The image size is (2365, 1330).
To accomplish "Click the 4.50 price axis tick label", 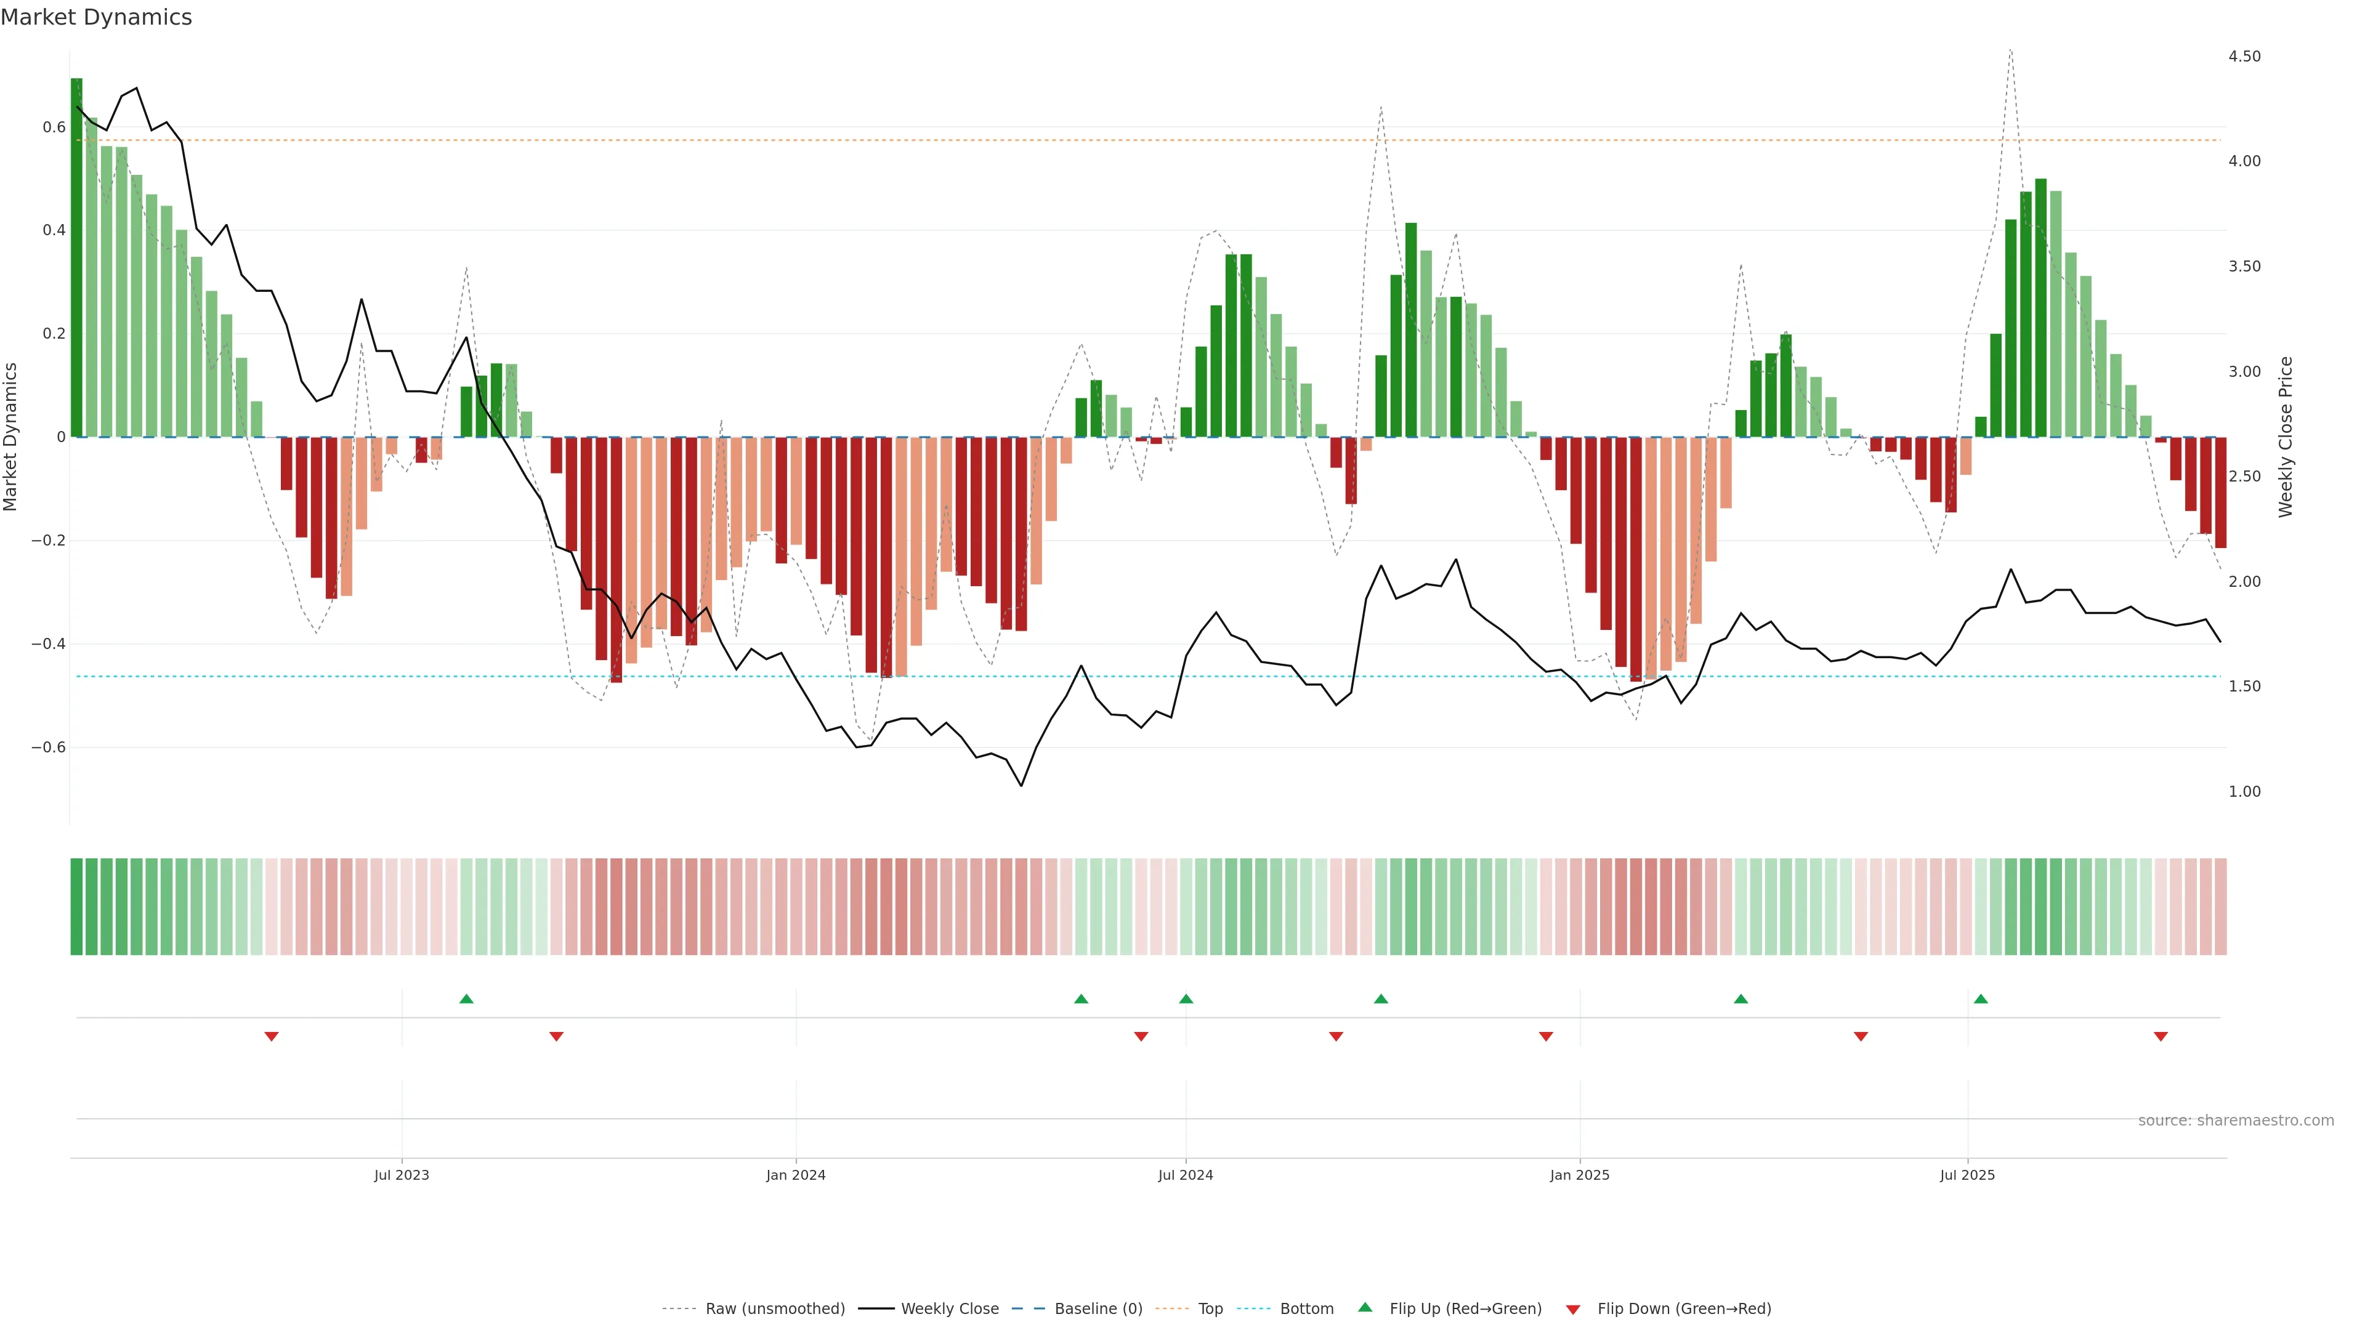I will pyautogui.click(x=2244, y=56).
